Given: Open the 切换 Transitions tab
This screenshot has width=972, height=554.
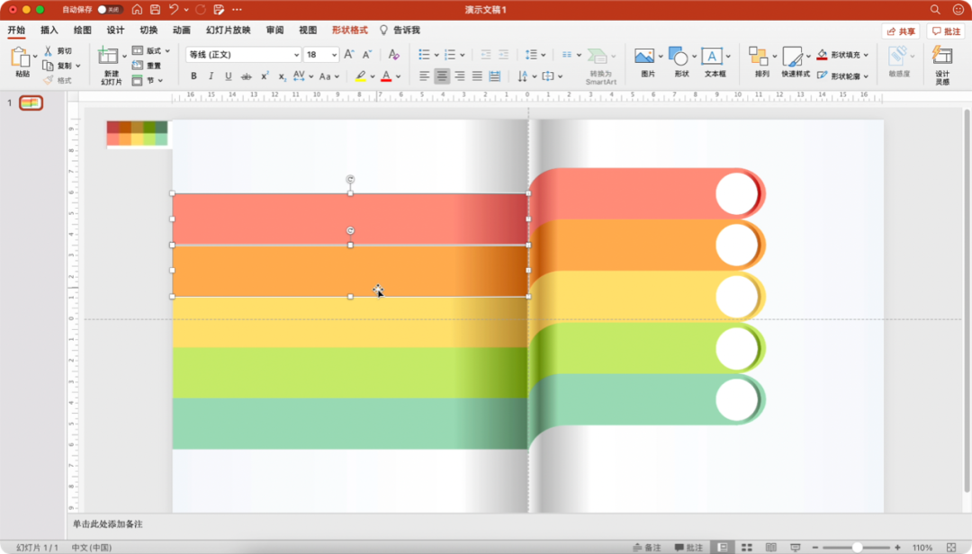Looking at the screenshot, I should pos(148,30).
